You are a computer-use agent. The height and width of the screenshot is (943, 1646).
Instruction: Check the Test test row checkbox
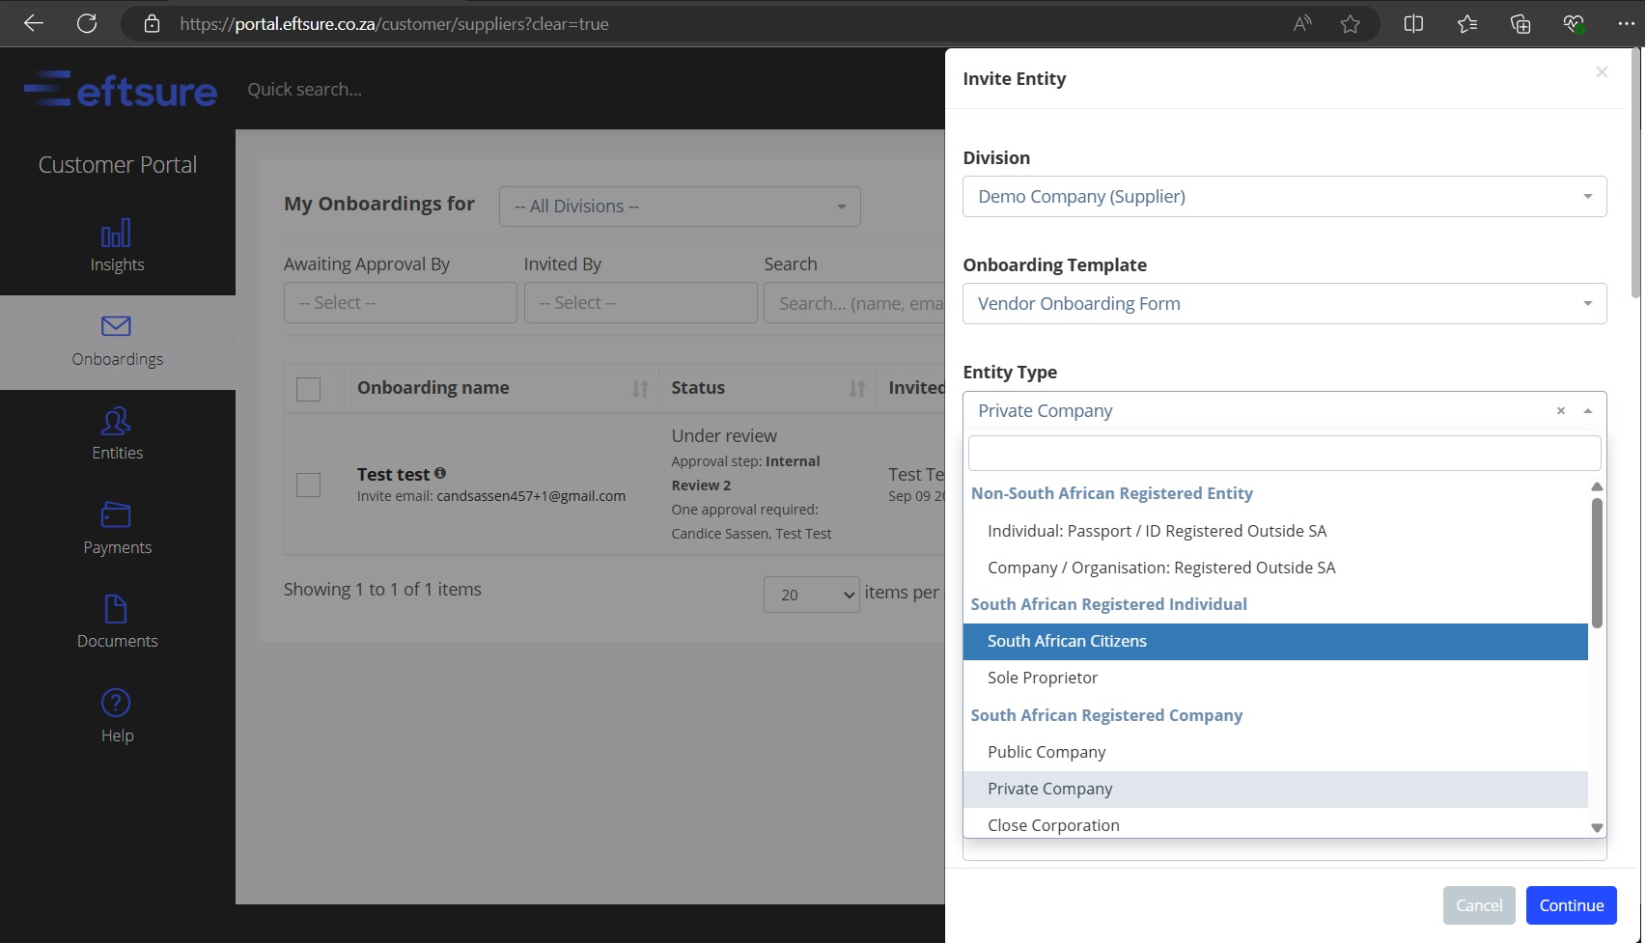[308, 485]
